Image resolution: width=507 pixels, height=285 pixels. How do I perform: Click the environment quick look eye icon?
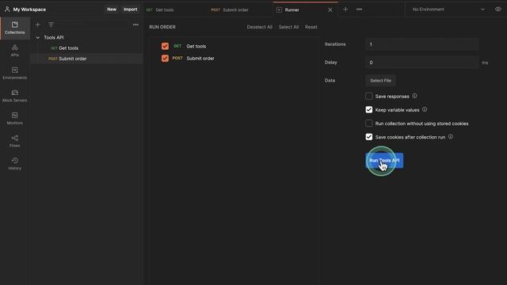tap(498, 9)
